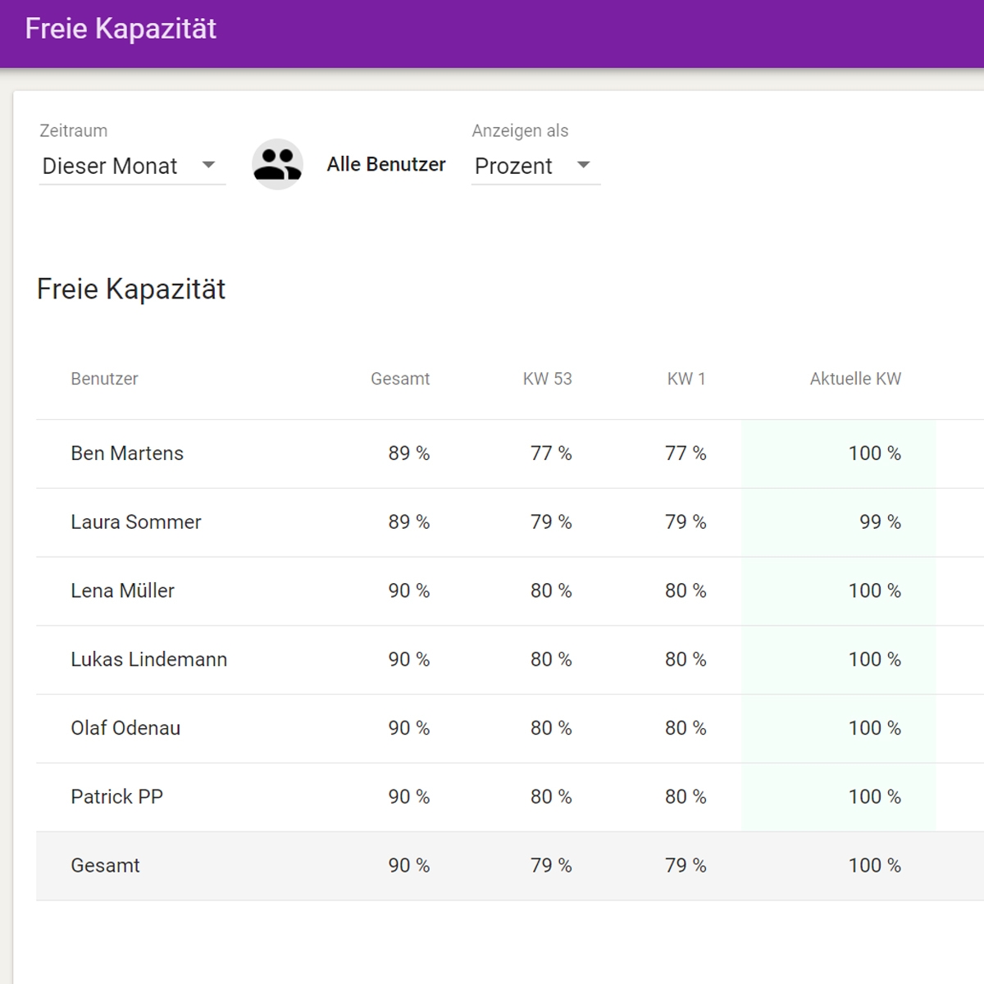Click the Gesamt column header

399,379
